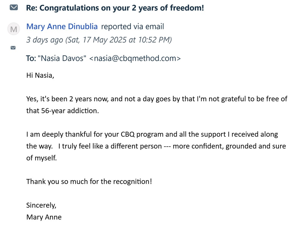
Task: Click the round 'M' sender avatar
Action: [13, 29]
